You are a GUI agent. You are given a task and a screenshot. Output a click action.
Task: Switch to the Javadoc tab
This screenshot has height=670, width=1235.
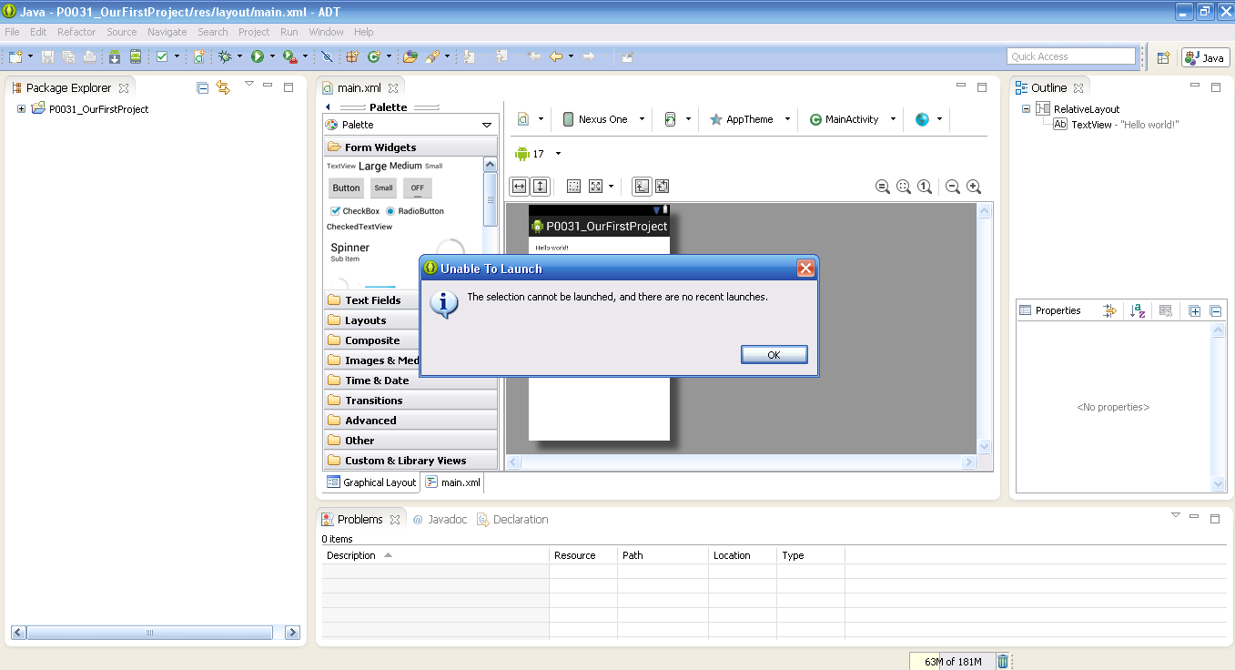pyautogui.click(x=440, y=520)
